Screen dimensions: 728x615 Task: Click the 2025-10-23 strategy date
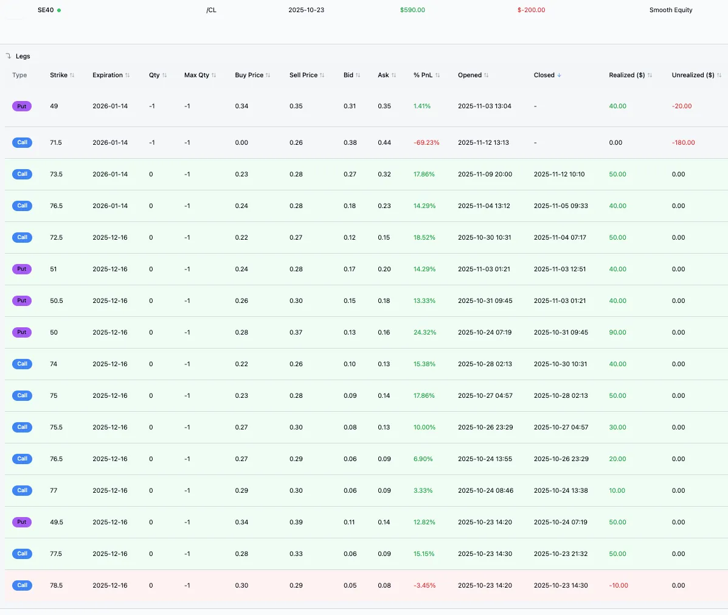point(306,10)
